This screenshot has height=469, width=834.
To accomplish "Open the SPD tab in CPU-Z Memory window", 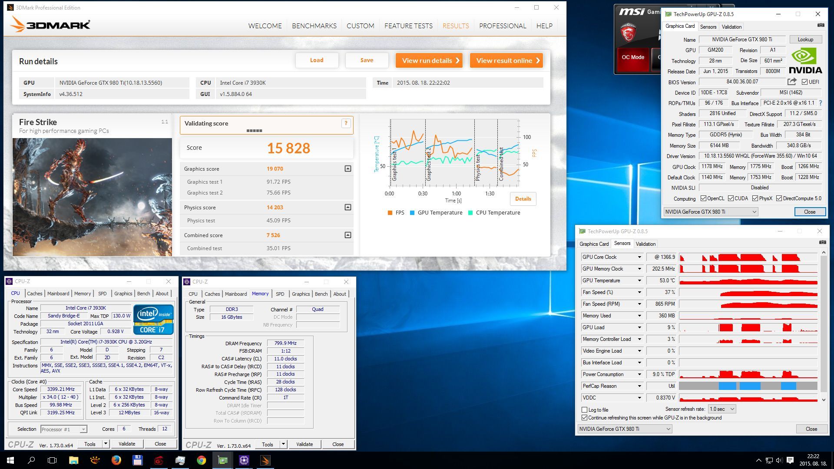I will (x=280, y=294).
